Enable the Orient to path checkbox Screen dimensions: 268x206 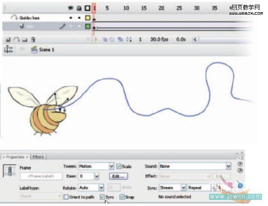tap(66, 197)
